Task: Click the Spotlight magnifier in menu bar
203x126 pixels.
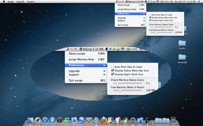Action: pyautogui.click(x=199, y=2)
